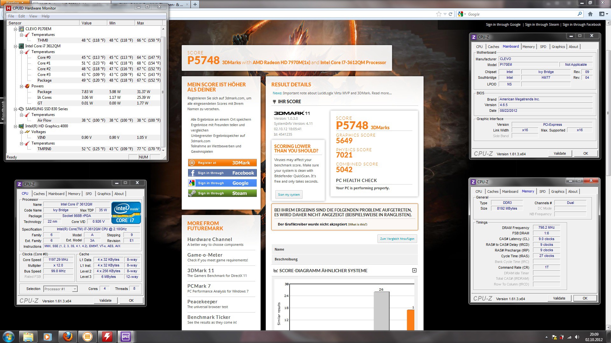
Task: Focus the Google search input field
Action: pos(522,14)
